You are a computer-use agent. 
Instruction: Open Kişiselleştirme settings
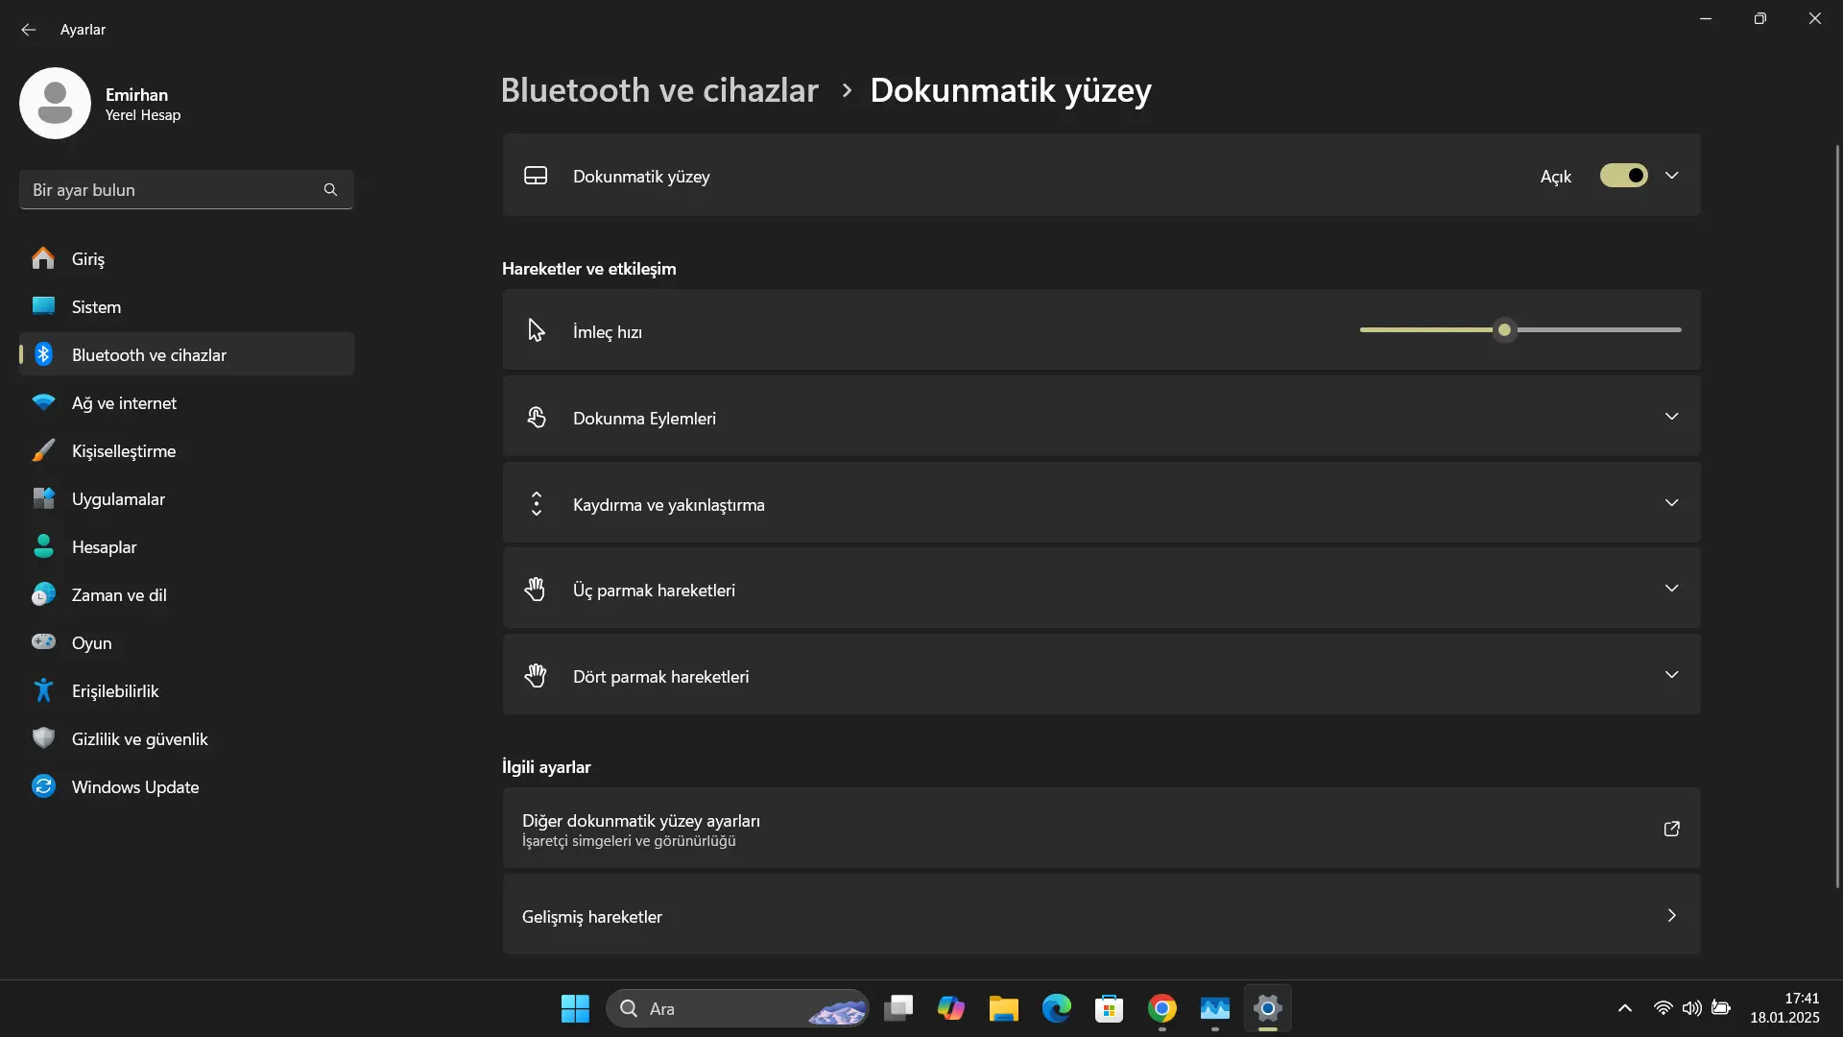coord(187,450)
